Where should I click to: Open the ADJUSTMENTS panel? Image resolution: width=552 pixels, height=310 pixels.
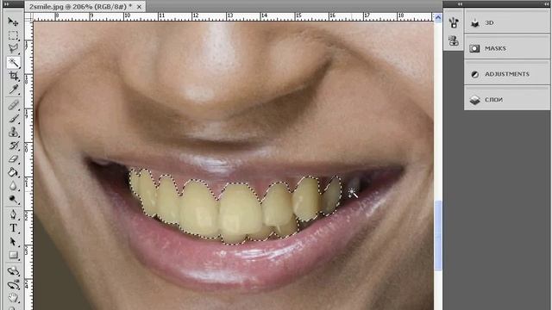click(x=507, y=74)
